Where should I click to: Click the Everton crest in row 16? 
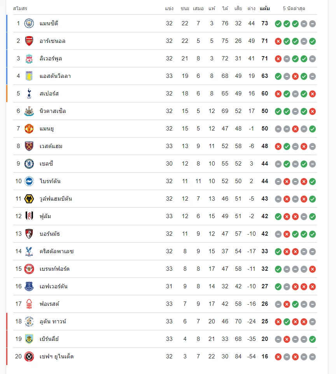point(29,286)
